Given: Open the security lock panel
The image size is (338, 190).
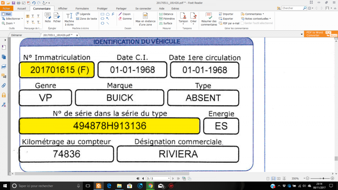Looking at the screenshot, I should coord(4,95).
